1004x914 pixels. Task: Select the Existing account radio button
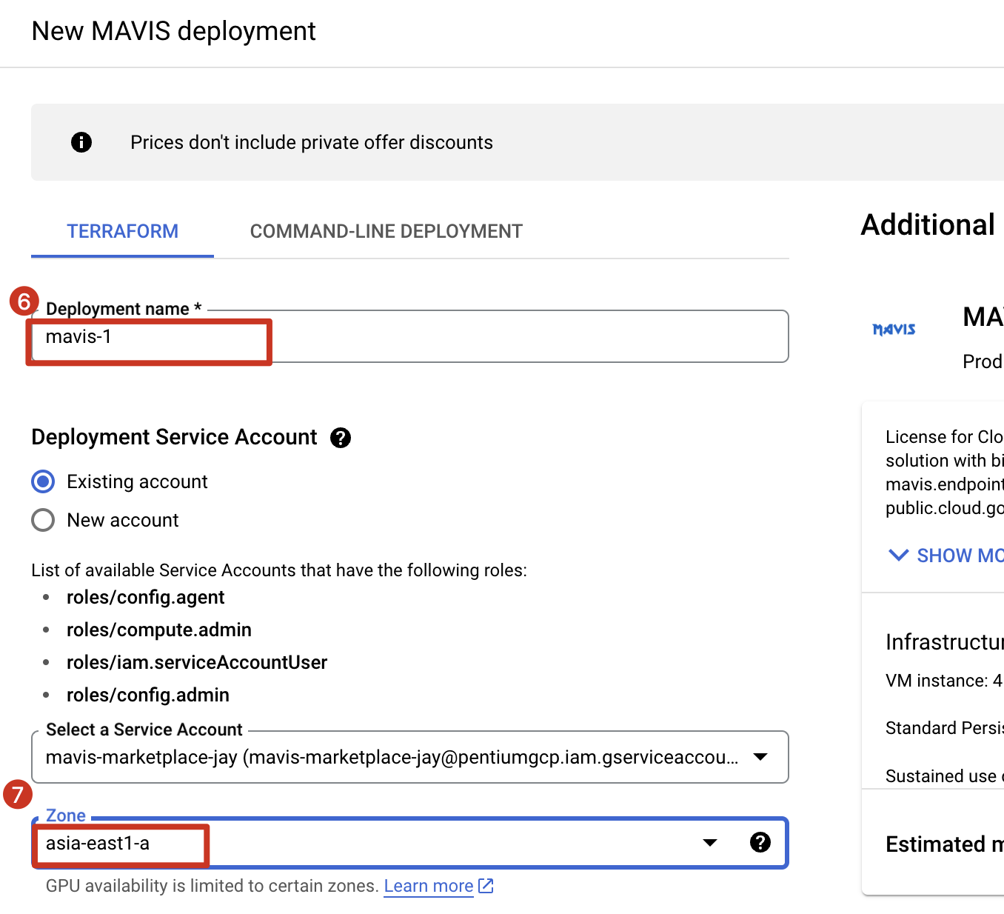[x=44, y=481]
